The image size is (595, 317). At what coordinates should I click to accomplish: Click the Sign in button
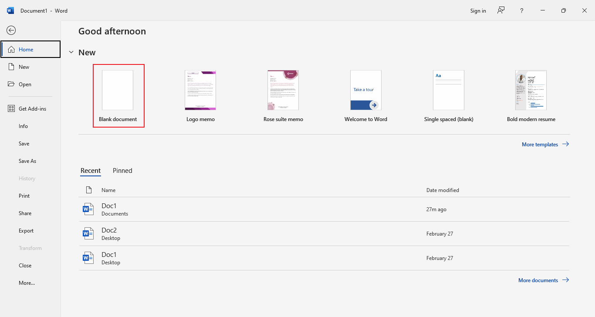[x=478, y=10]
